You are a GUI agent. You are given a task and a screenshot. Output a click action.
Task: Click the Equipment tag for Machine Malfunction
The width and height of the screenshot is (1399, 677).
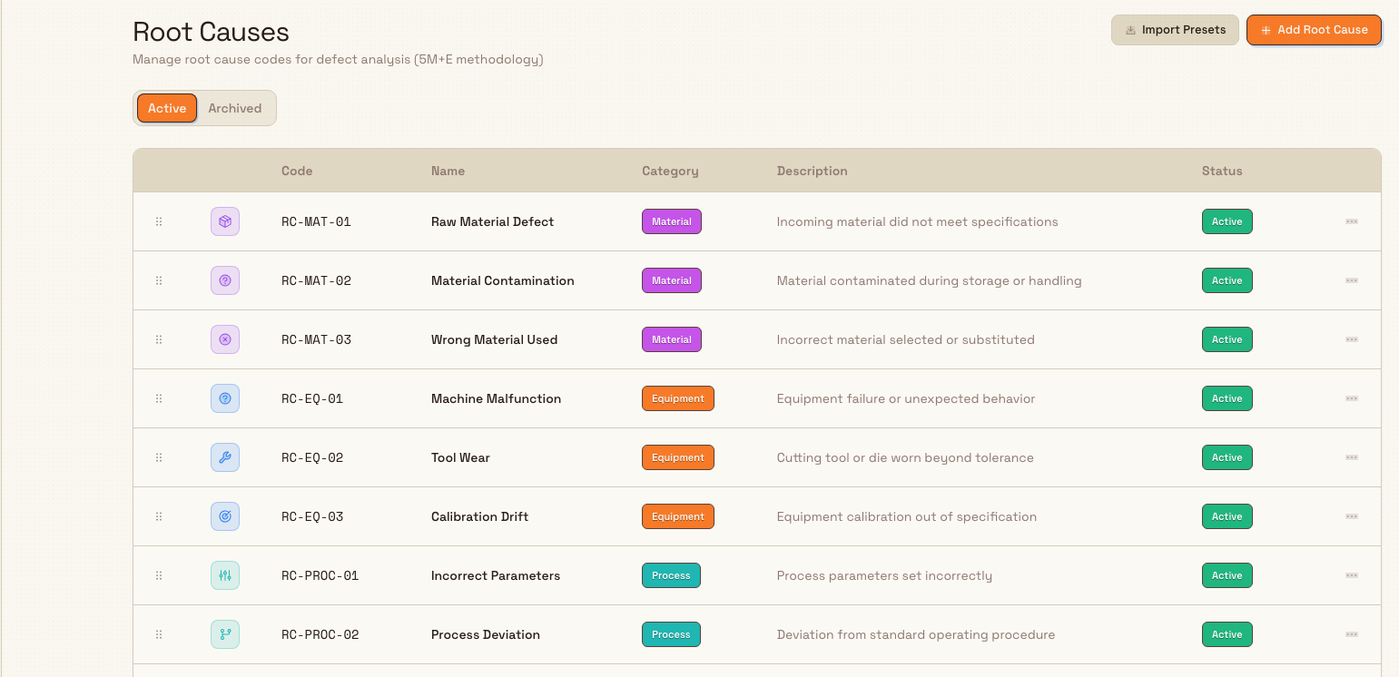[x=678, y=398]
